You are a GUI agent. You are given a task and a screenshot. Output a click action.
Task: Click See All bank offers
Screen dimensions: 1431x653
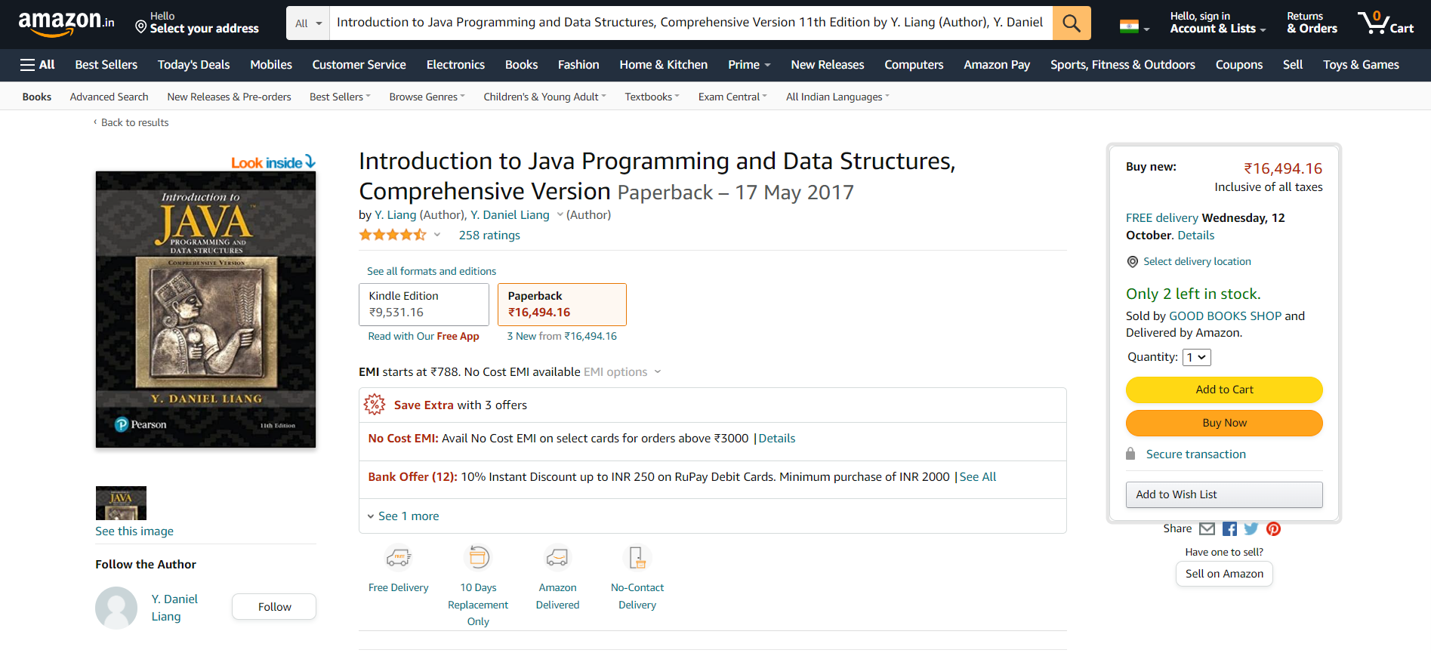[978, 477]
